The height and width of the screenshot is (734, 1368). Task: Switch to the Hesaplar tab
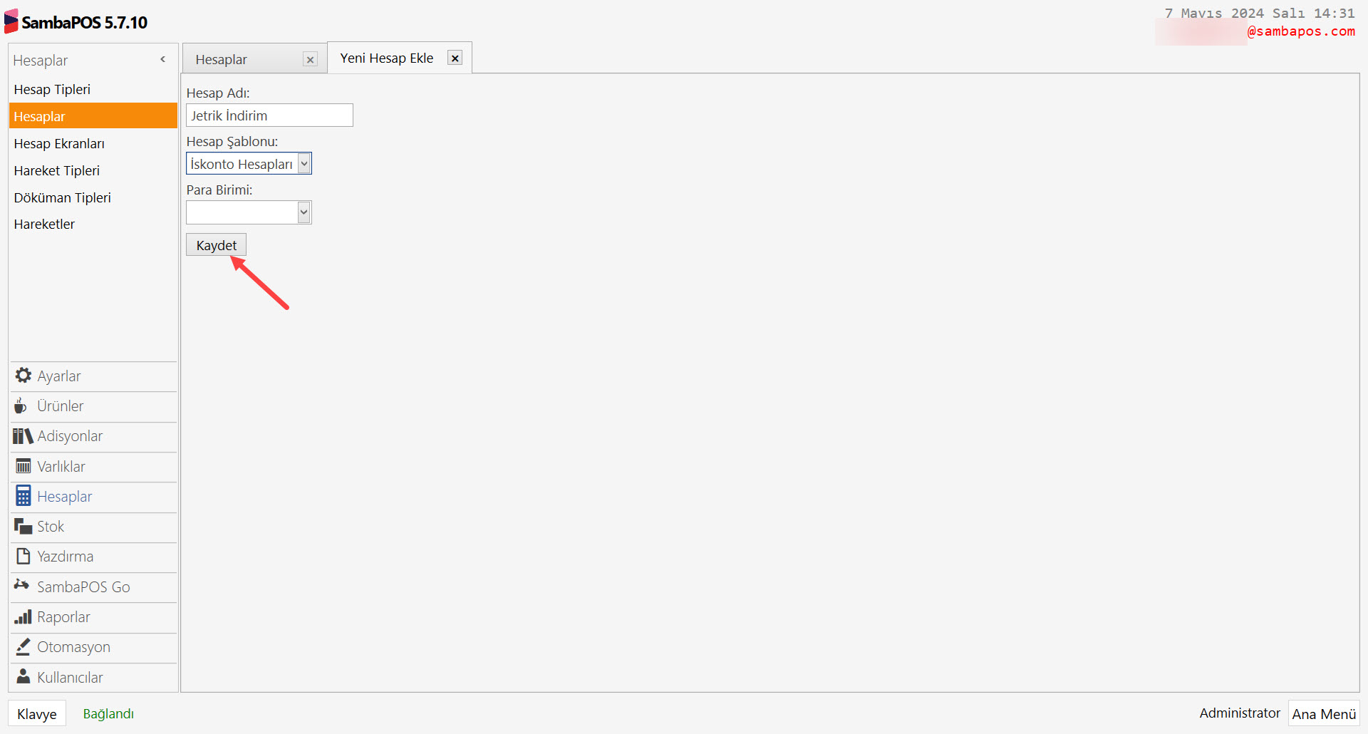pyautogui.click(x=222, y=60)
